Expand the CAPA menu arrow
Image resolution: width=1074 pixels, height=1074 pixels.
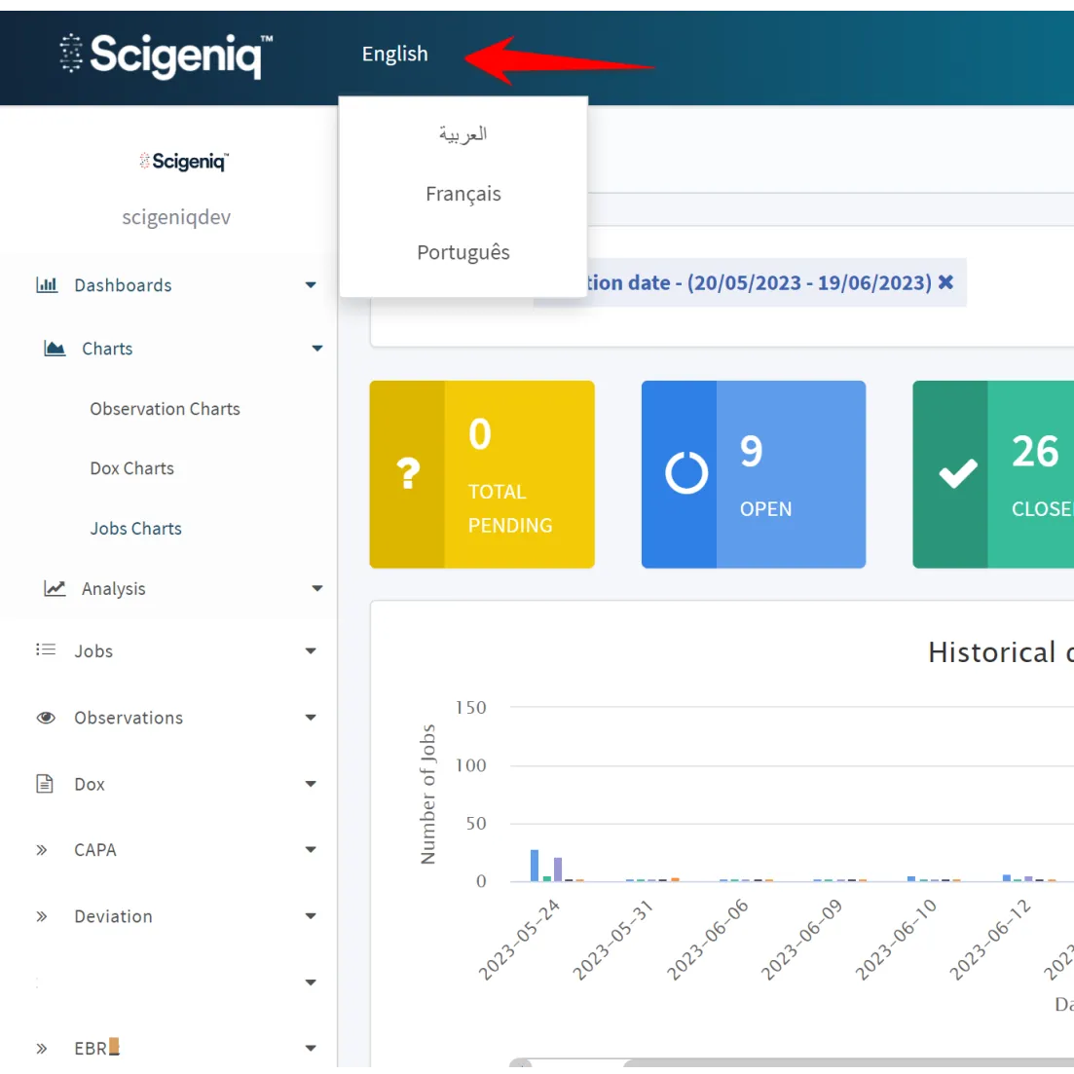point(311,850)
